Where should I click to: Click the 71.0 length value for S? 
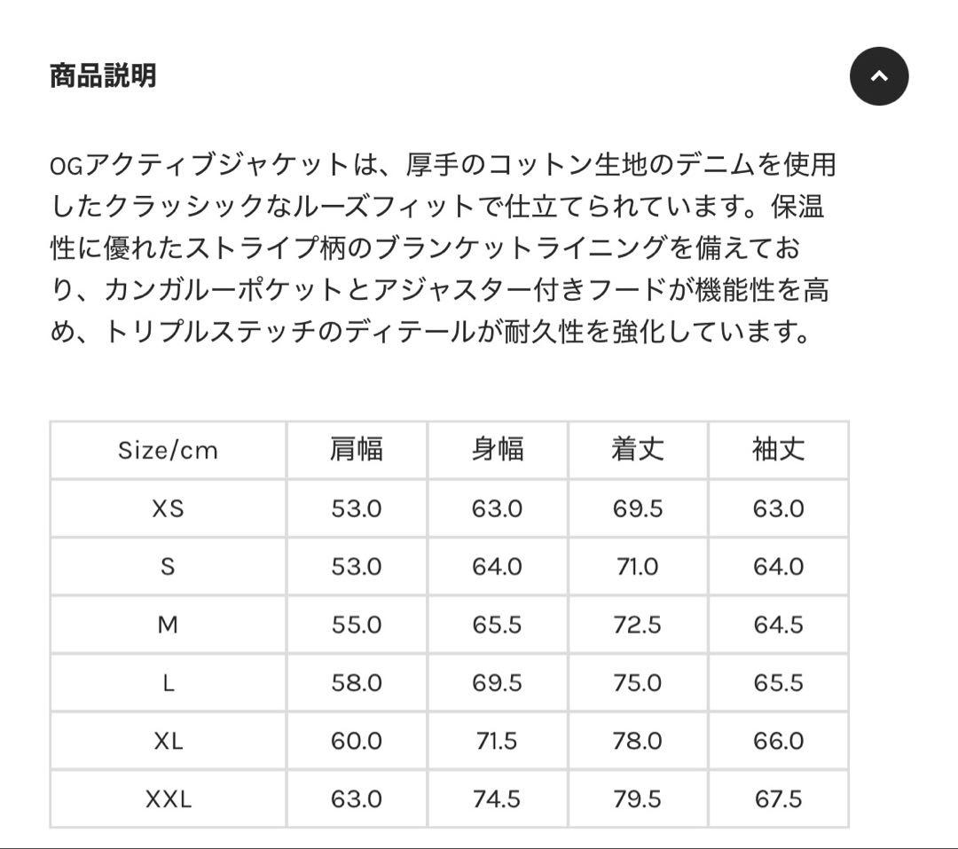point(637,567)
